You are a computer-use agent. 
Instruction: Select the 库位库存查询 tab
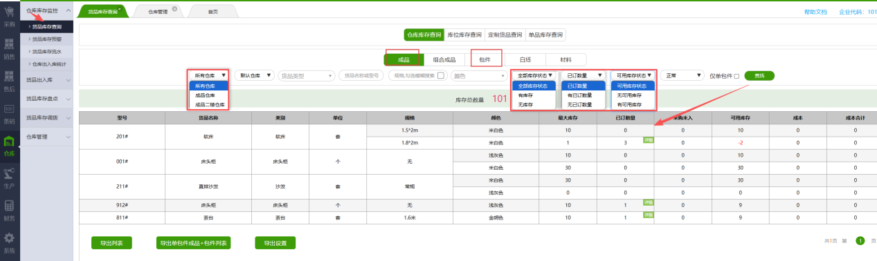click(464, 35)
